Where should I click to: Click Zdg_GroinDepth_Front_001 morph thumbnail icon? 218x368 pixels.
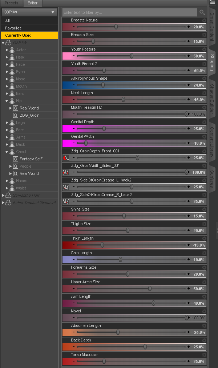click(66, 158)
